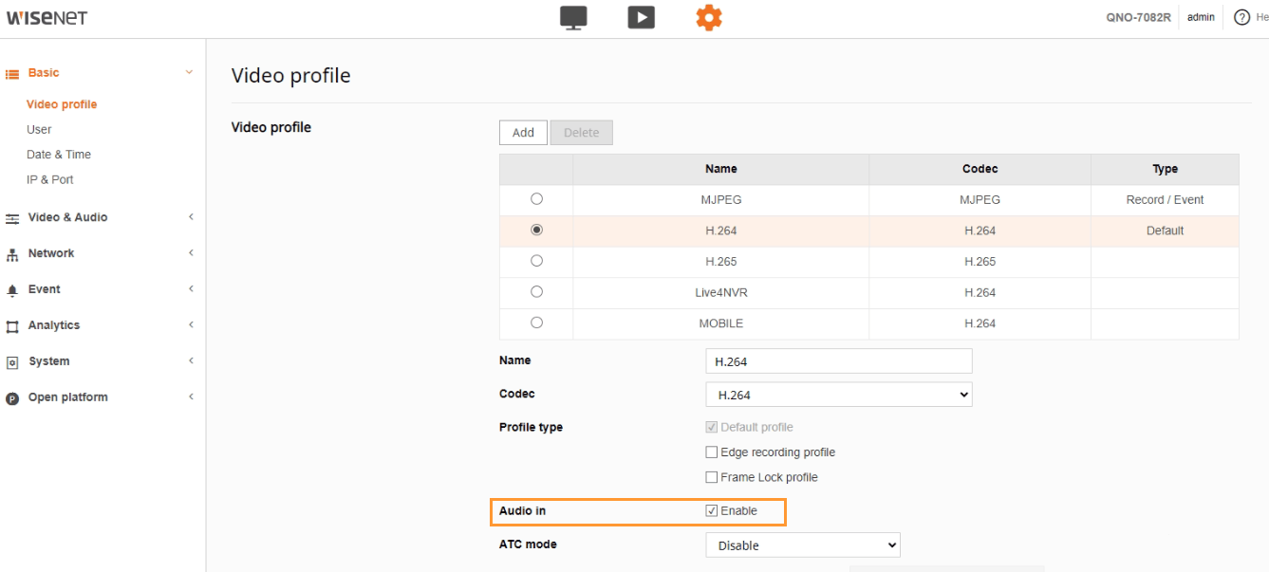
Task: Click the Add profile button
Action: click(x=523, y=133)
